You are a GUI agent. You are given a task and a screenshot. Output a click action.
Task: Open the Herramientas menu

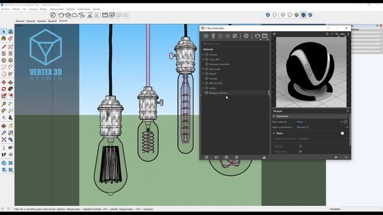(57, 9)
